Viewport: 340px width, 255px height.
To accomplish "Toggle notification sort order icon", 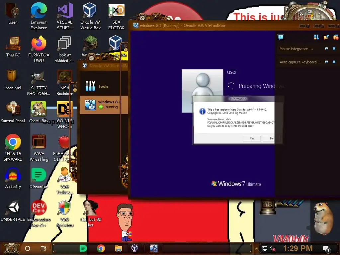I will pyautogui.click(x=316, y=37).
